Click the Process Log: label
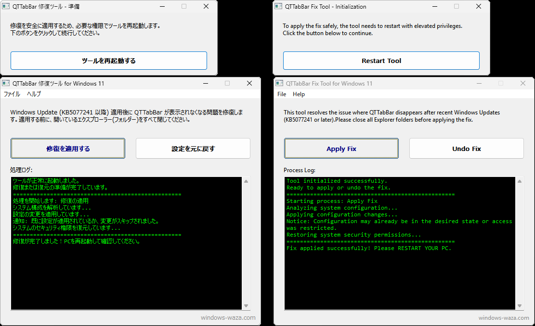Viewport: 535px width, 326px height. pos(300,170)
